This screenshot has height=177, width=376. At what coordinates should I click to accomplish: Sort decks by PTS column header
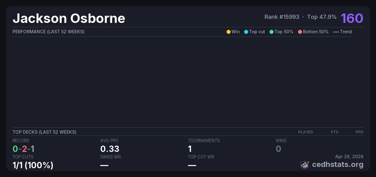coord(334,132)
